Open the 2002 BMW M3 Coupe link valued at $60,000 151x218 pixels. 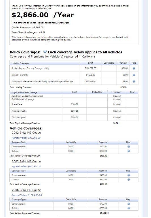point(26,161)
